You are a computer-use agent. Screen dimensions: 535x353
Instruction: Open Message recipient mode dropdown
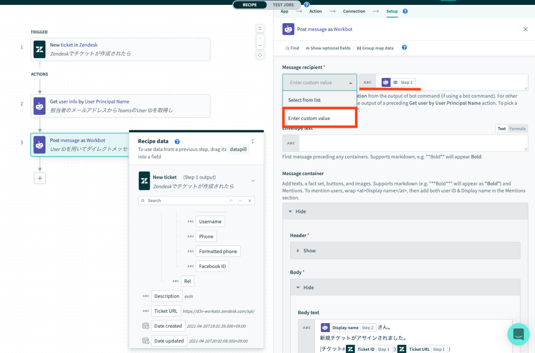(320, 82)
